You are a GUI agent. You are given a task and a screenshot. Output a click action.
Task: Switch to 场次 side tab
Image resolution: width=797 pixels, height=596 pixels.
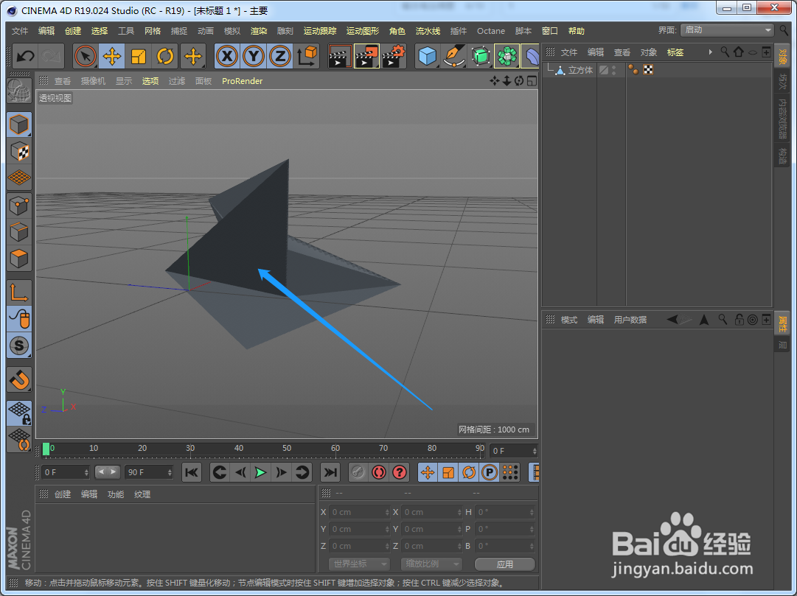coord(783,82)
